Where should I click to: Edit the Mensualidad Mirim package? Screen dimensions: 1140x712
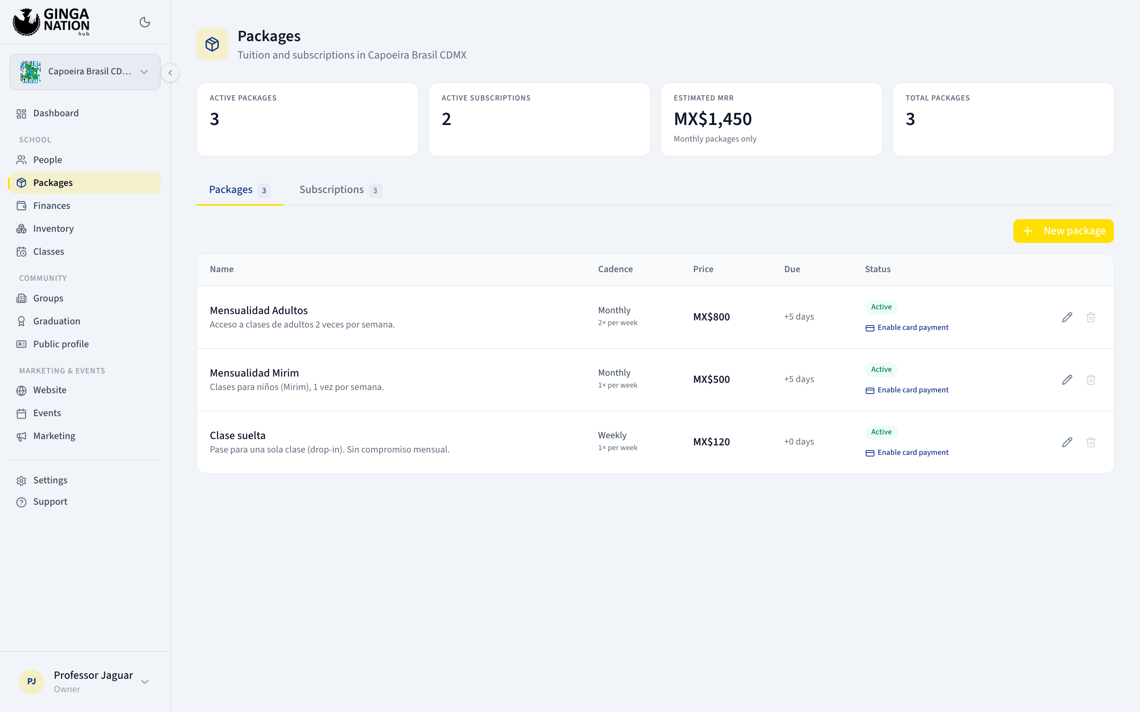tap(1067, 380)
